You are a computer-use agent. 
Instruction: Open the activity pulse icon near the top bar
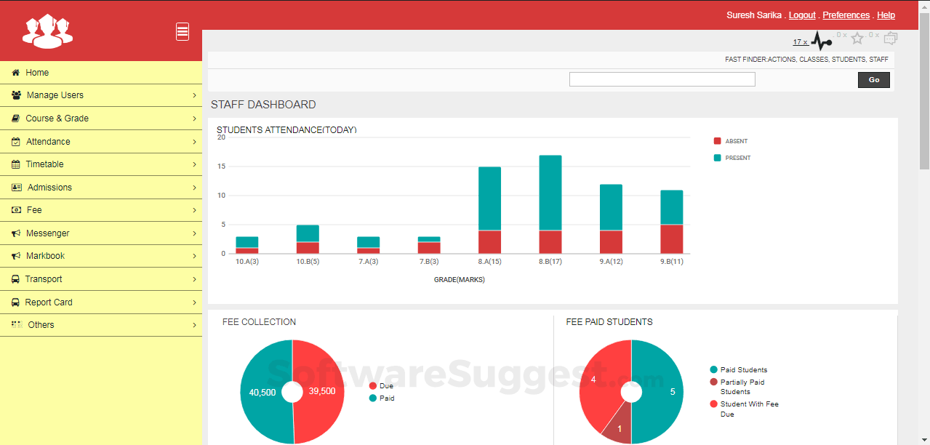tap(820, 40)
